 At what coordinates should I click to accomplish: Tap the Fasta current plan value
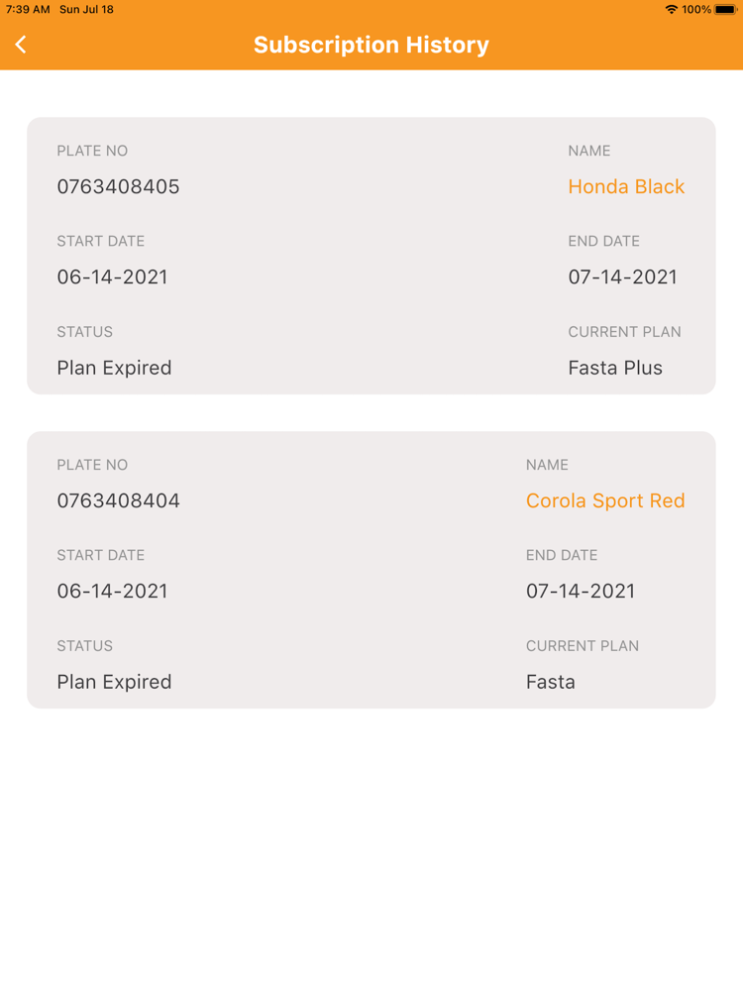point(550,682)
